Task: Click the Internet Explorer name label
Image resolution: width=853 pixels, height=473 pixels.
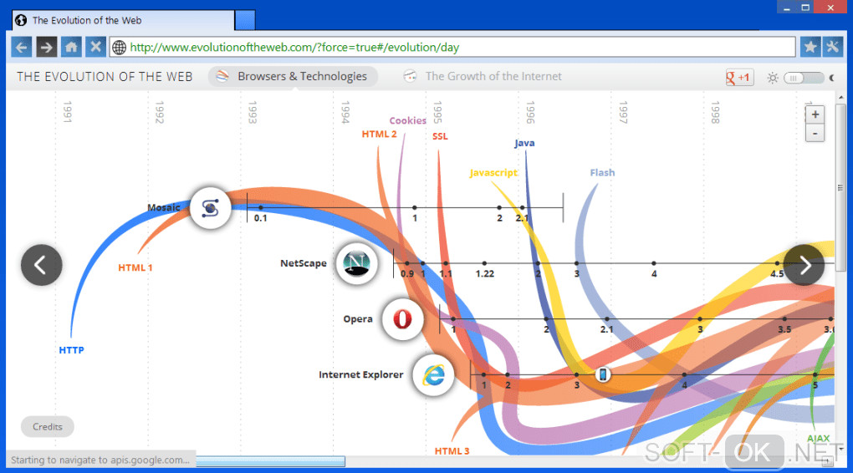Action: (x=361, y=374)
